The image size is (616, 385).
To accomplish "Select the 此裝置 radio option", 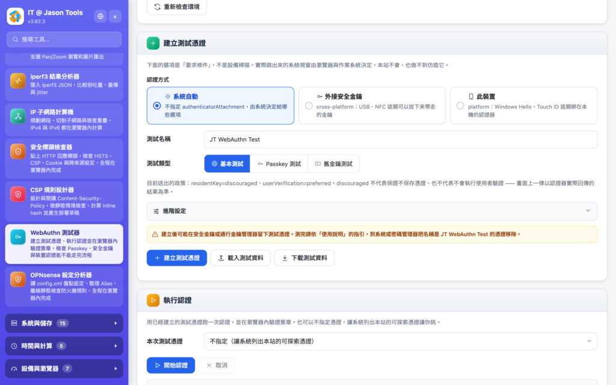I will click(460, 106).
